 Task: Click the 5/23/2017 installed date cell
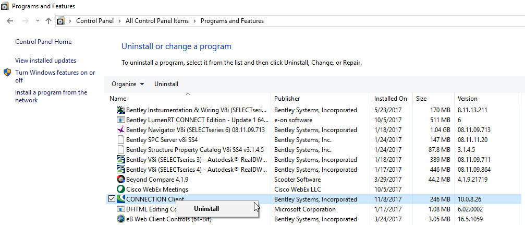(388, 110)
